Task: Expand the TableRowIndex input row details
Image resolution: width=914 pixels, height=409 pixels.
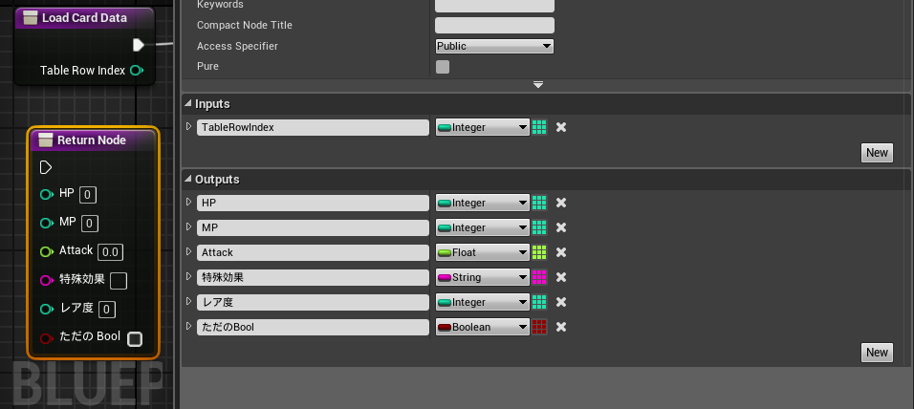Action: click(x=188, y=126)
